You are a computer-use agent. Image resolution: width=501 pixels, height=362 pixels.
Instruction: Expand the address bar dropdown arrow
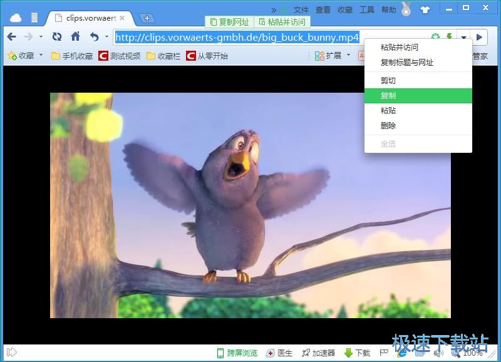point(463,37)
